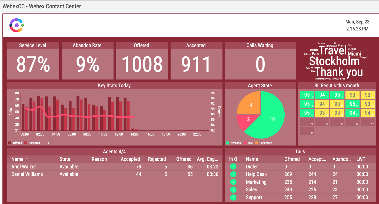Click the Thank you text in the word cloud
379x204 pixels.
(x=339, y=72)
